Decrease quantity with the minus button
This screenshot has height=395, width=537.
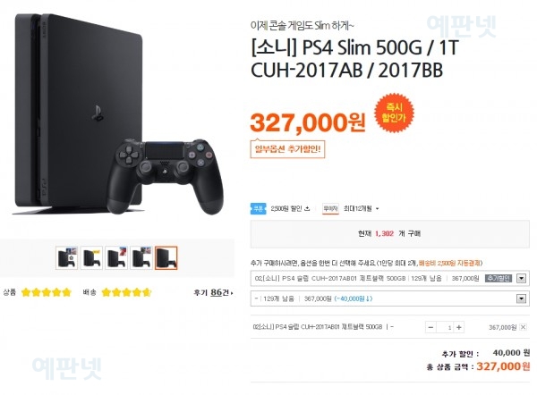[x=430, y=327]
